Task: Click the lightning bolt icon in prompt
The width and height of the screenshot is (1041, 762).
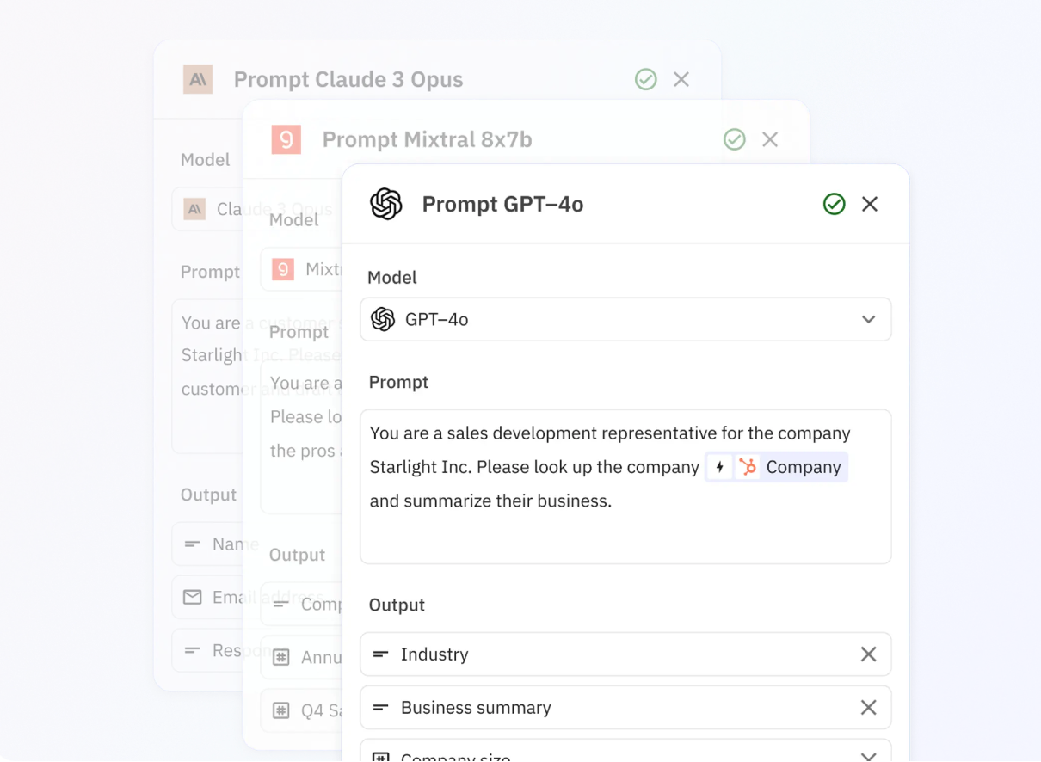Action: click(720, 467)
